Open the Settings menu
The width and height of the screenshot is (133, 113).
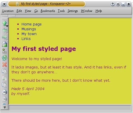73,11
